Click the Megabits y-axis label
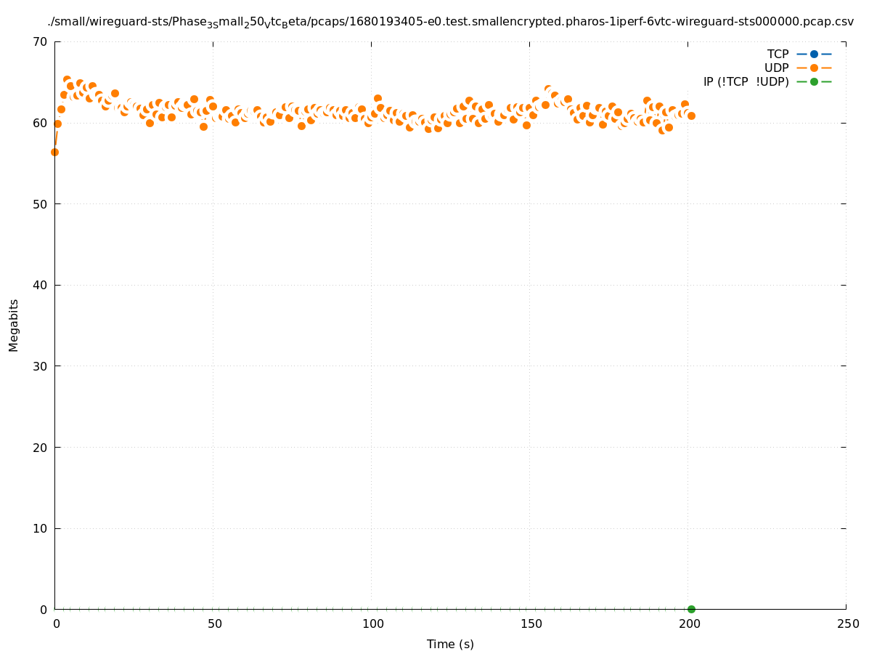 pyautogui.click(x=14, y=325)
